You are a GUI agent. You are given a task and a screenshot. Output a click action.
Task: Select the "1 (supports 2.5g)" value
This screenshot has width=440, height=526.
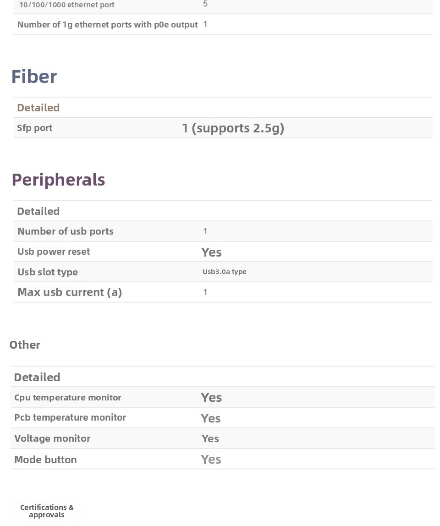[x=233, y=128]
